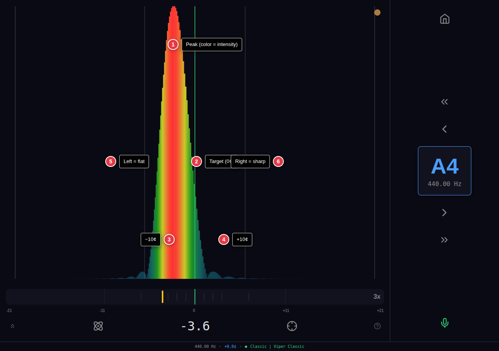The height and width of the screenshot is (351, 499).
Task: Click the green status dot beside Classic
Action: (x=245, y=346)
